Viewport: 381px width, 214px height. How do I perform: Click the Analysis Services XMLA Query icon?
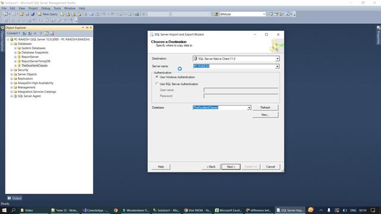pos(79,14)
